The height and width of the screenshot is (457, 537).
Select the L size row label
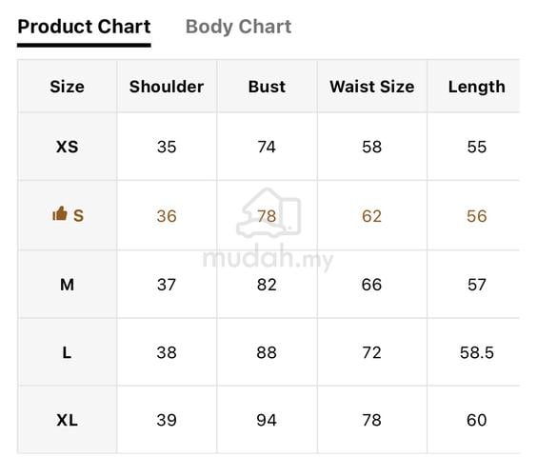click(x=67, y=352)
